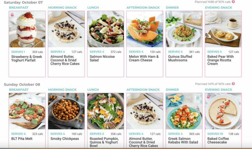Click the help icon beside Sunday planned calories
The height and width of the screenshot is (149, 252).
point(233,84)
